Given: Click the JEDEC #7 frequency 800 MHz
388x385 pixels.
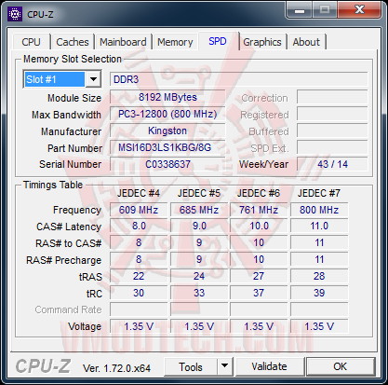Looking at the screenshot, I should [x=319, y=210].
